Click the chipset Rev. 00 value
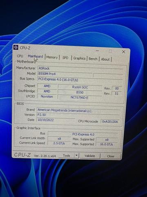This screenshot has height=197, width=147. click(117, 88)
